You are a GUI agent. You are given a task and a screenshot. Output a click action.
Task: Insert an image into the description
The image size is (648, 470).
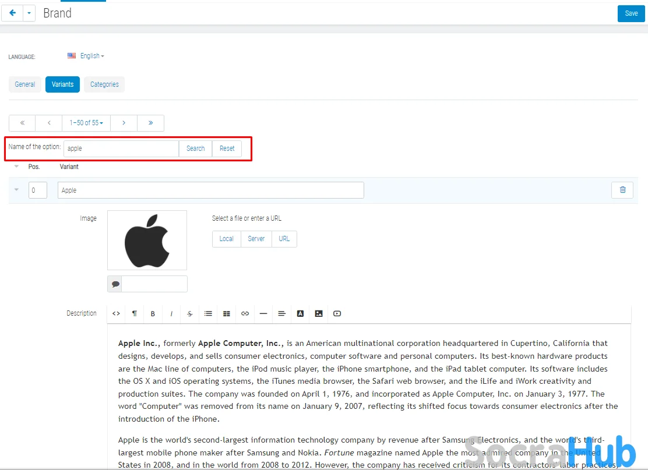click(319, 313)
